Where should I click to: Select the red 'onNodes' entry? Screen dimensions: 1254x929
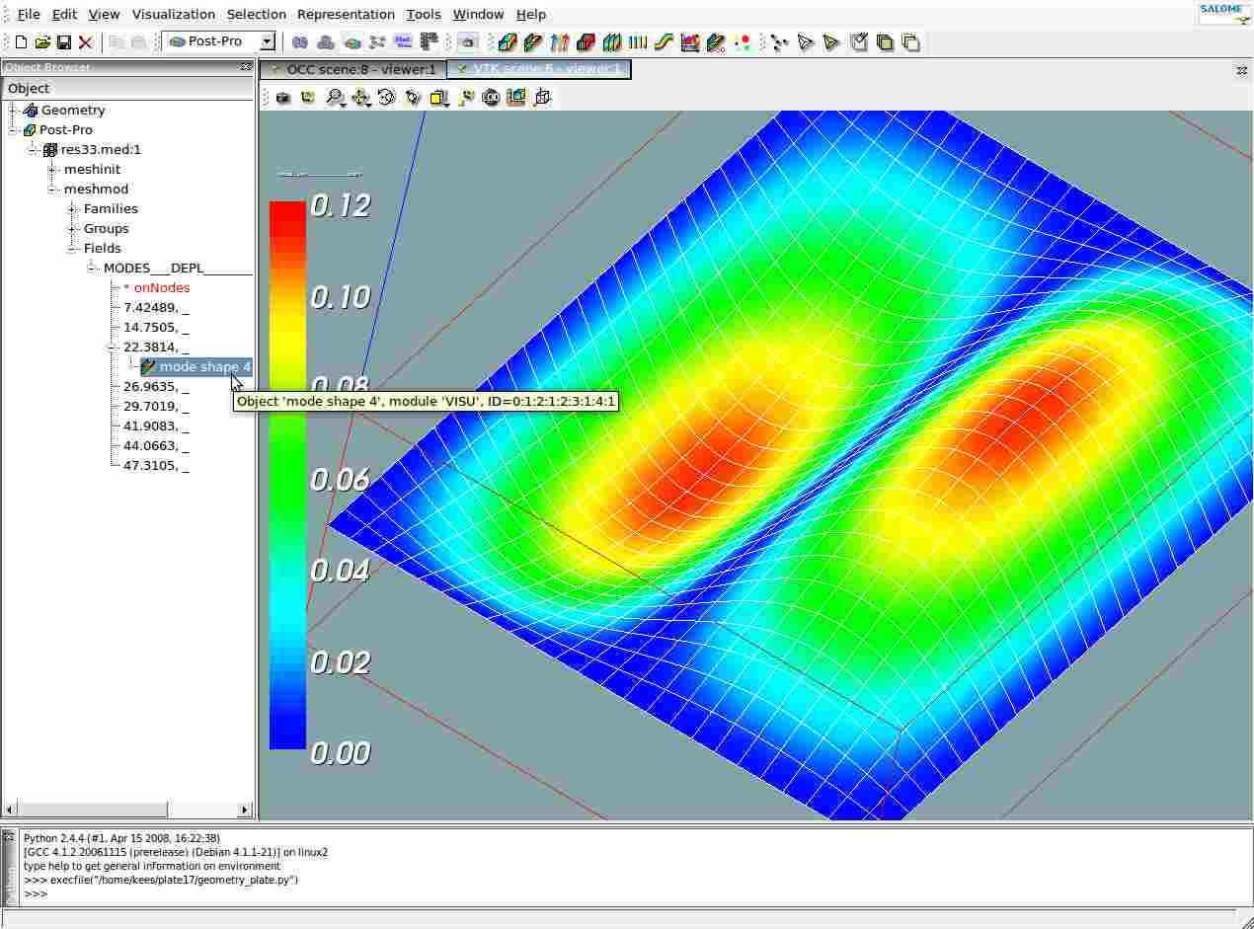pos(156,287)
